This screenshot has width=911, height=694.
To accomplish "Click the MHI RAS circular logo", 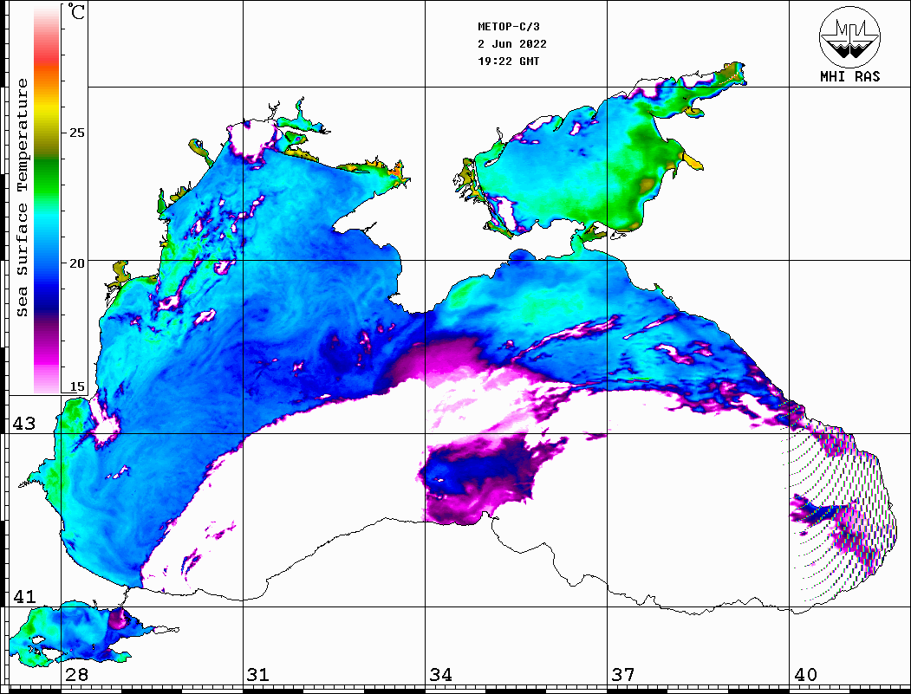I will [x=849, y=36].
